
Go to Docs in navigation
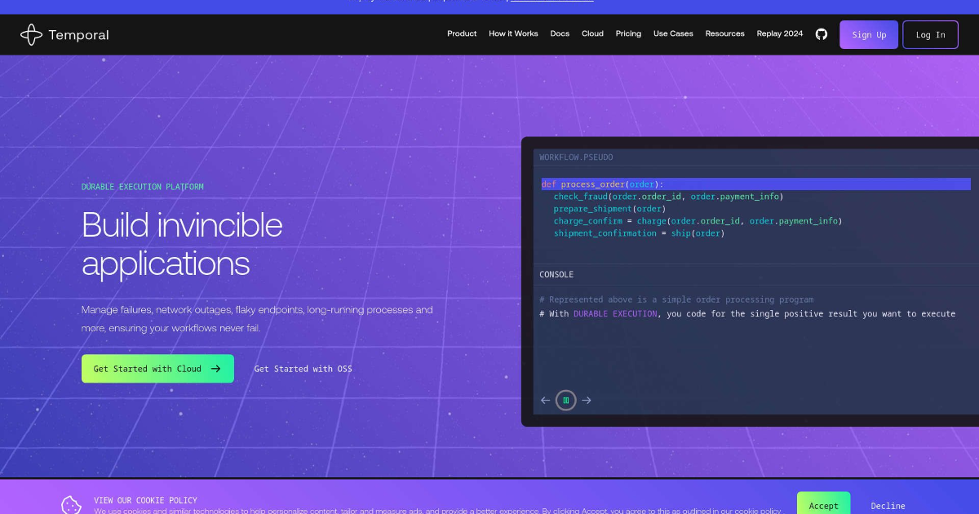[560, 34]
